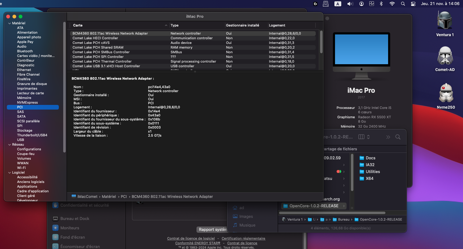Select Comet Lake PCH Shared SRAM row
Image resolution: width=463 pixels, height=249 pixels.
[194, 47]
